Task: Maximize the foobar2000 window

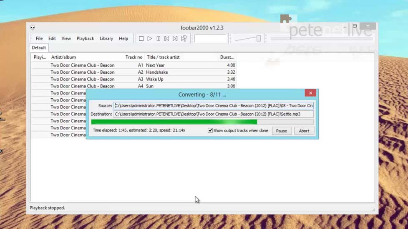Action: point(355,26)
